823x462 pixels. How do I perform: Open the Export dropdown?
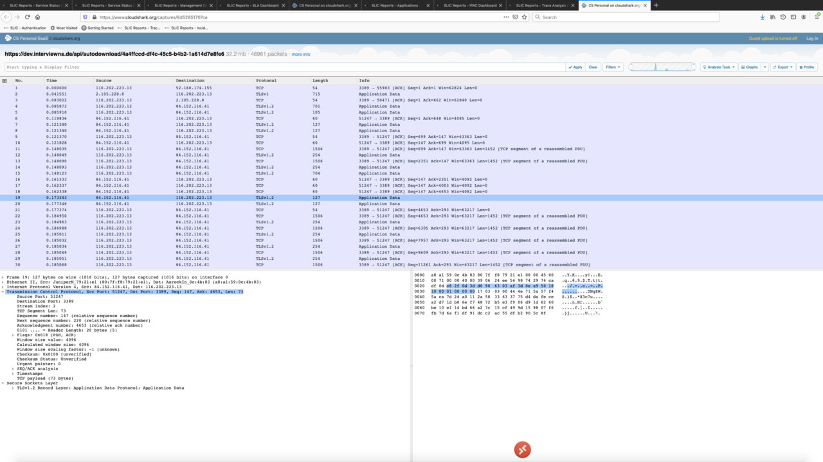(782, 67)
